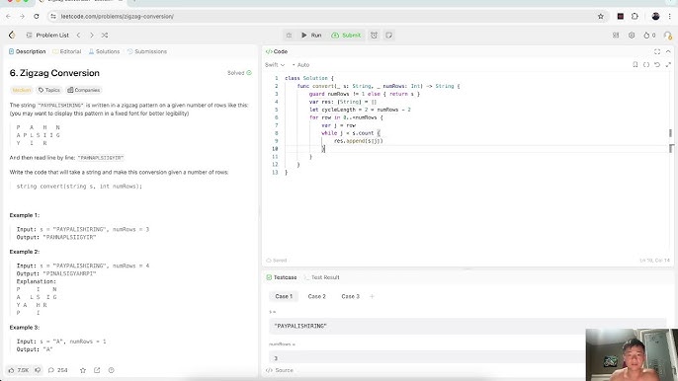Open the Swift language dropdown
Image resolution: width=678 pixels, height=381 pixels.
[275, 65]
